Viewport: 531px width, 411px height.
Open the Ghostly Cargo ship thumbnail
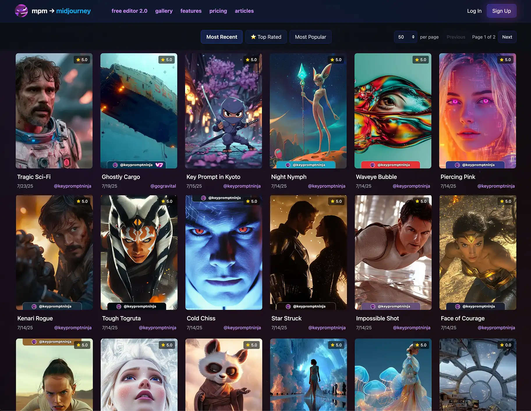pos(139,111)
